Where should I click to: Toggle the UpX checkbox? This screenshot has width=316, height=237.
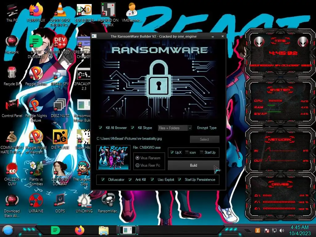tap(172, 152)
